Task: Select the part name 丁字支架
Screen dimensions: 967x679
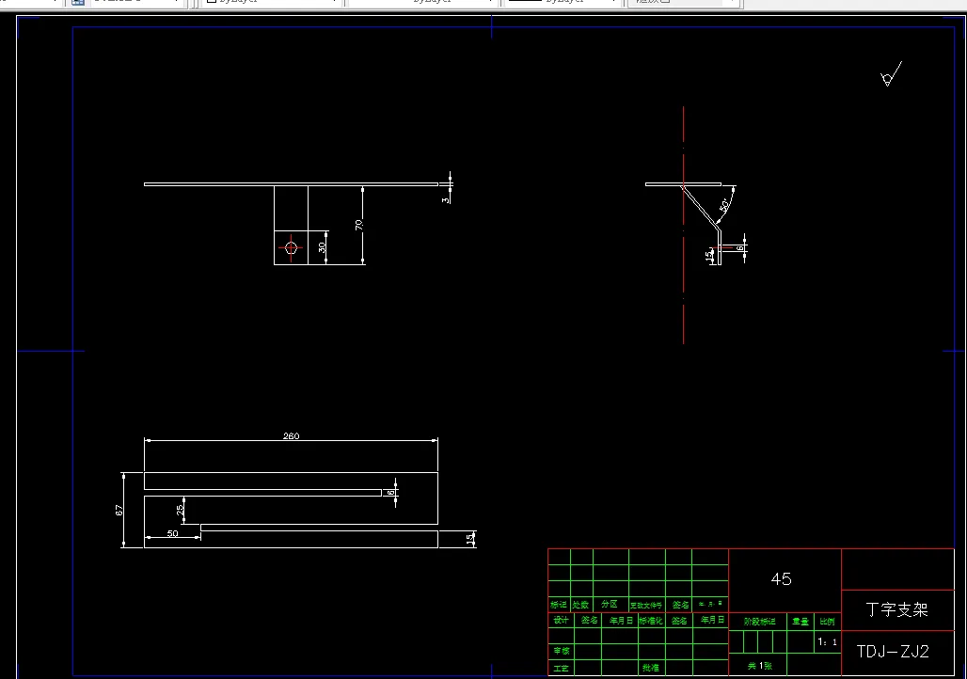Action: pos(896,610)
